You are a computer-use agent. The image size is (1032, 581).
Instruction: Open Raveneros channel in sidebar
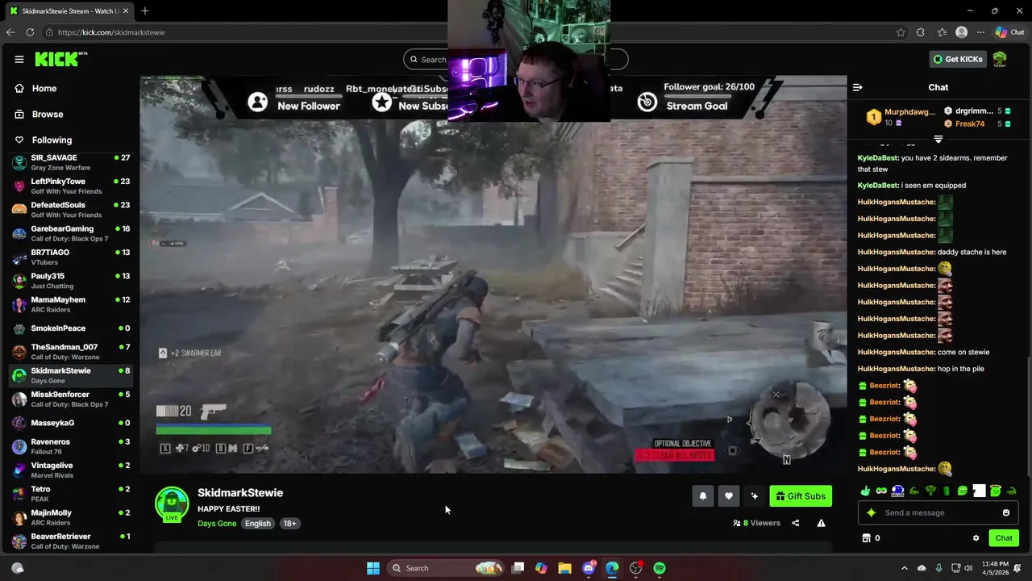tap(70, 446)
